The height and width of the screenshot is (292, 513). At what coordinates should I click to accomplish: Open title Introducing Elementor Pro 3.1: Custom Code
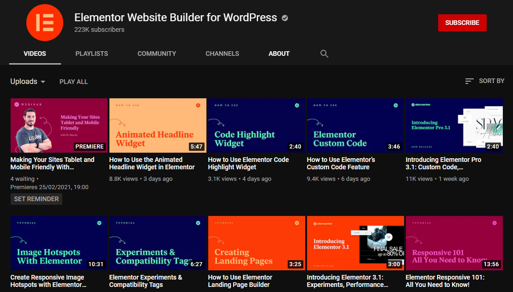click(443, 163)
